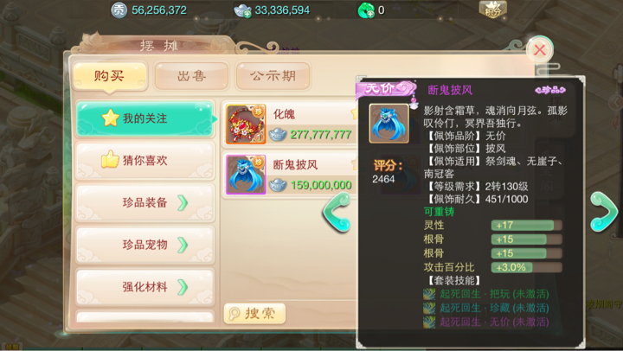
Task: Click the 断鬼披风 list item icon
Action: pos(246,175)
